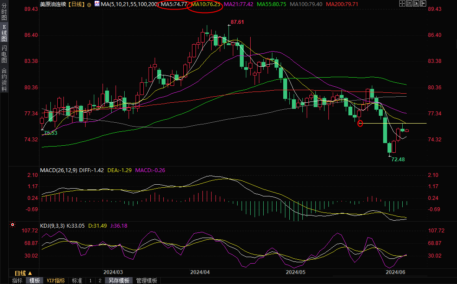Open 合约资料 in the left sidebar
Viewport: 457px width, 284px height.
pyautogui.click(x=4, y=80)
